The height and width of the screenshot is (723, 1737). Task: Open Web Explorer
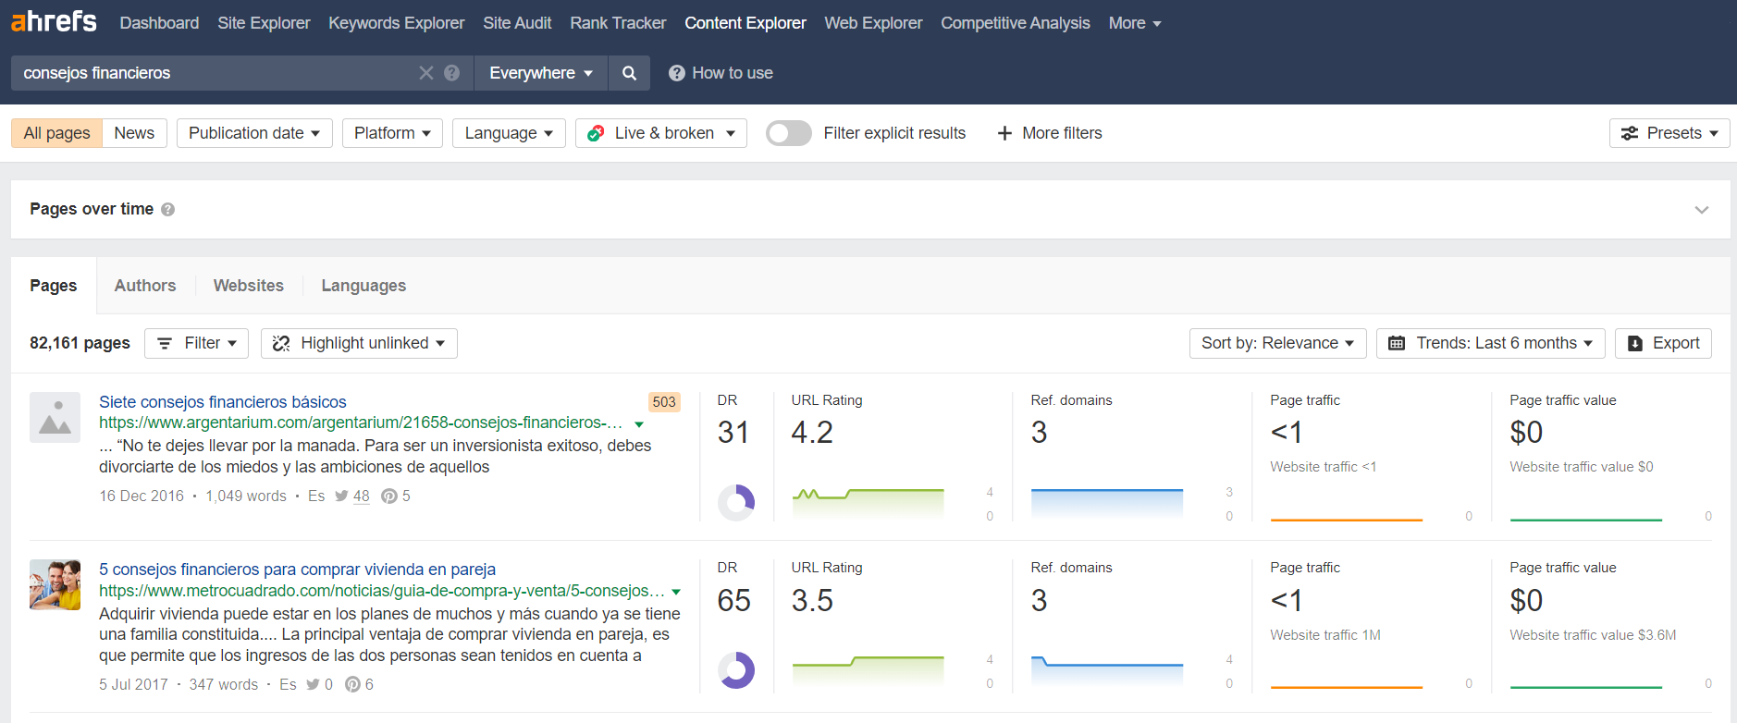click(x=873, y=23)
